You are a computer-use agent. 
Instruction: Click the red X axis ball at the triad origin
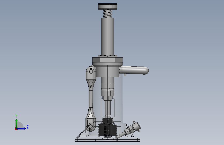pos(16,129)
